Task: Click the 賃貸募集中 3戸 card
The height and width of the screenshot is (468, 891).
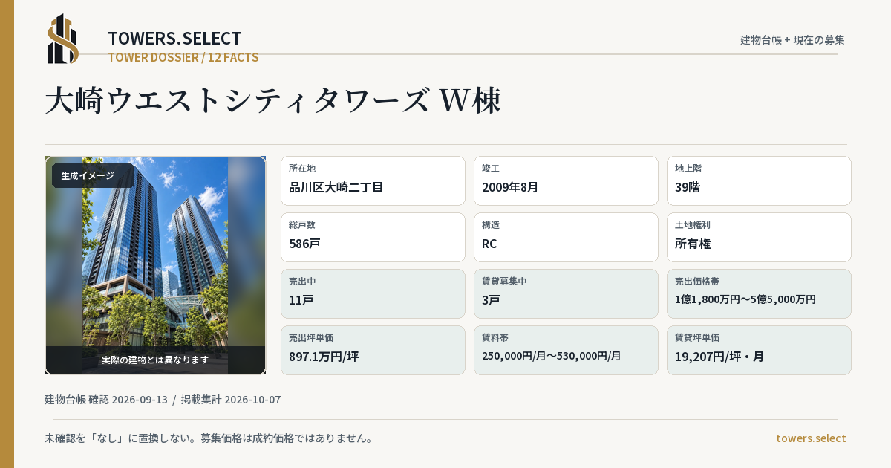Action: [x=566, y=293]
